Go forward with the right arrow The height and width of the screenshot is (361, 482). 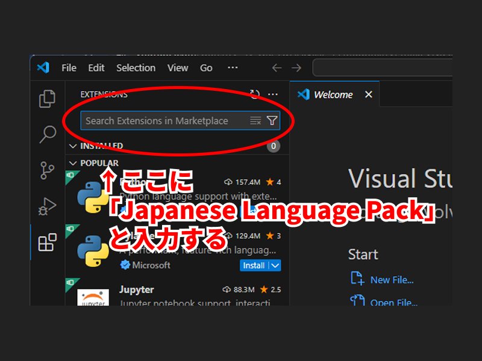(296, 68)
